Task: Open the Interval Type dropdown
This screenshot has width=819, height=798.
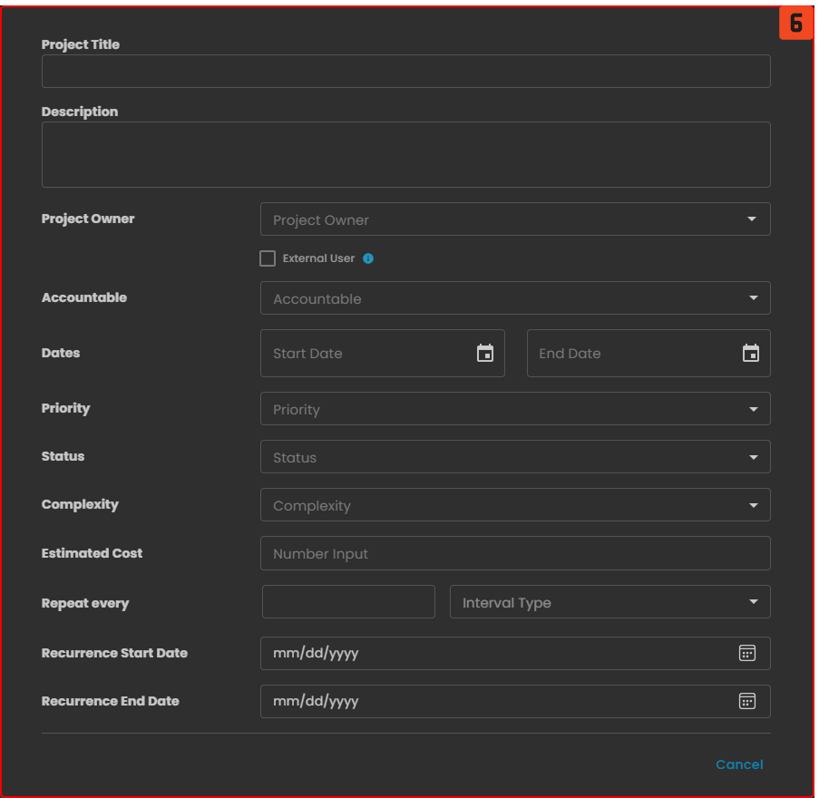Action: click(609, 602)
